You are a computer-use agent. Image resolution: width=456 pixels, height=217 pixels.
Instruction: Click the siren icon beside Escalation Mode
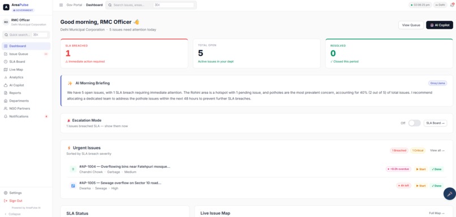(68, 120)
